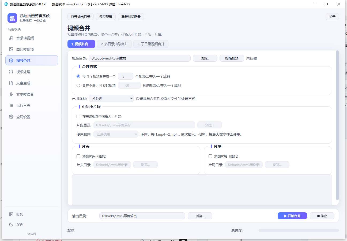This screenshot has width=347, height=241.
Task: Click 打开输出目录 button
Action: pyautogui.click(x=81, y=17)
